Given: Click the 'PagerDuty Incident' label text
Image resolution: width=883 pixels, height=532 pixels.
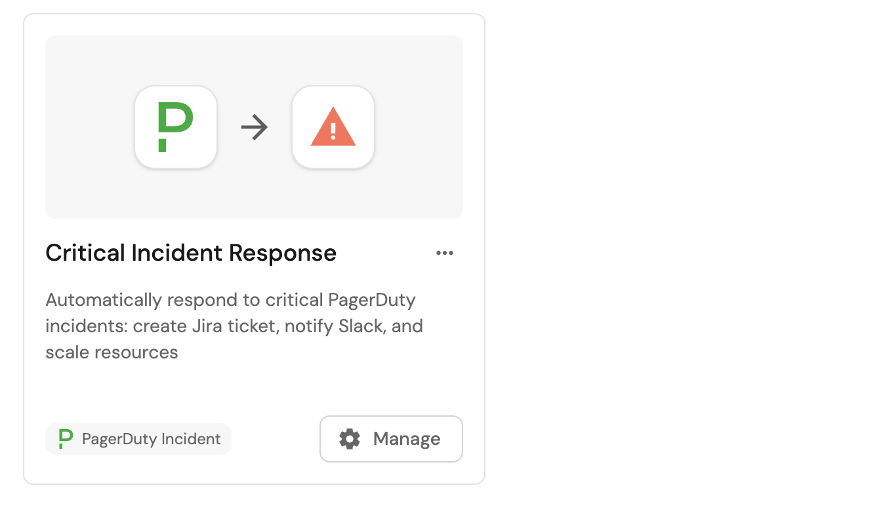Looking at the screenshot, I should pos(151,439).
